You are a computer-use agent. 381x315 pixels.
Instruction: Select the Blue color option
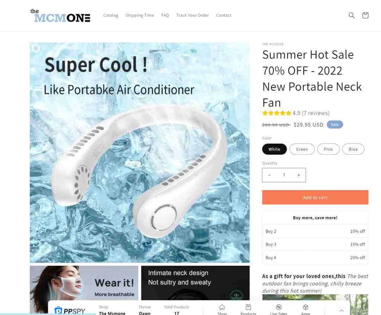click(353, 149)
